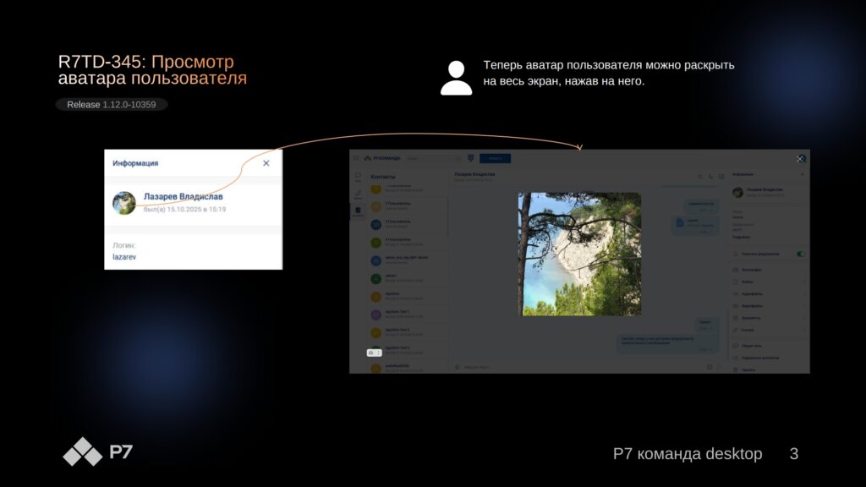Click the hamburger menu icon at top left
The image size is (866, 487).
[357, 158]
